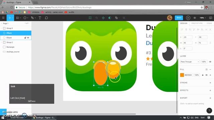
Task: Click the Use as Mask icon
Action: point(110,18)
